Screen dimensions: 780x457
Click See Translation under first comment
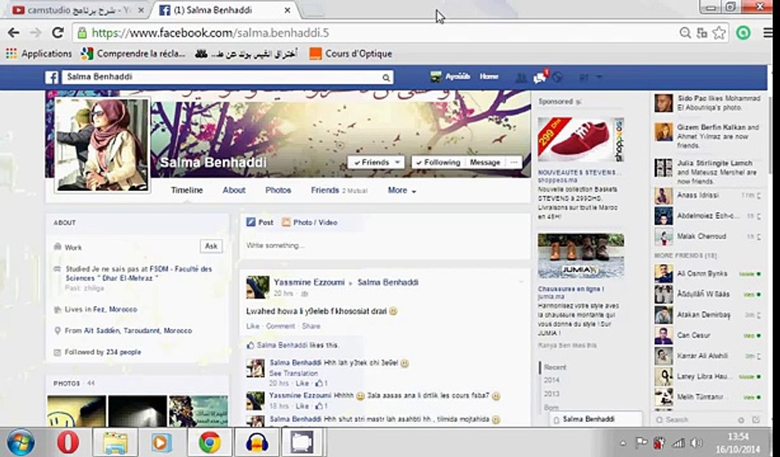[x=293, y=374]
